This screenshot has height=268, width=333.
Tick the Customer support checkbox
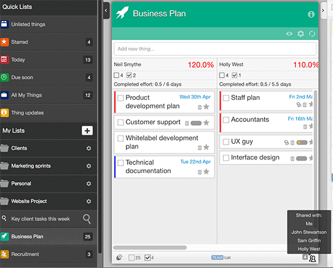pyautogui.click(x=121, y=123)
